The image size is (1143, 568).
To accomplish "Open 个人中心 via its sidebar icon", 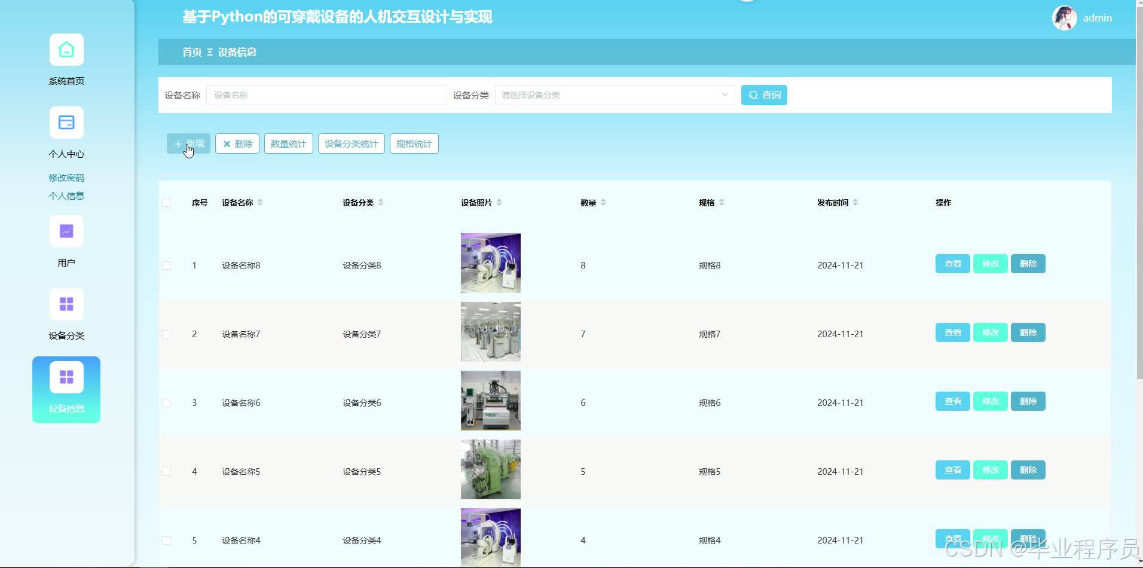I will 66,123.
